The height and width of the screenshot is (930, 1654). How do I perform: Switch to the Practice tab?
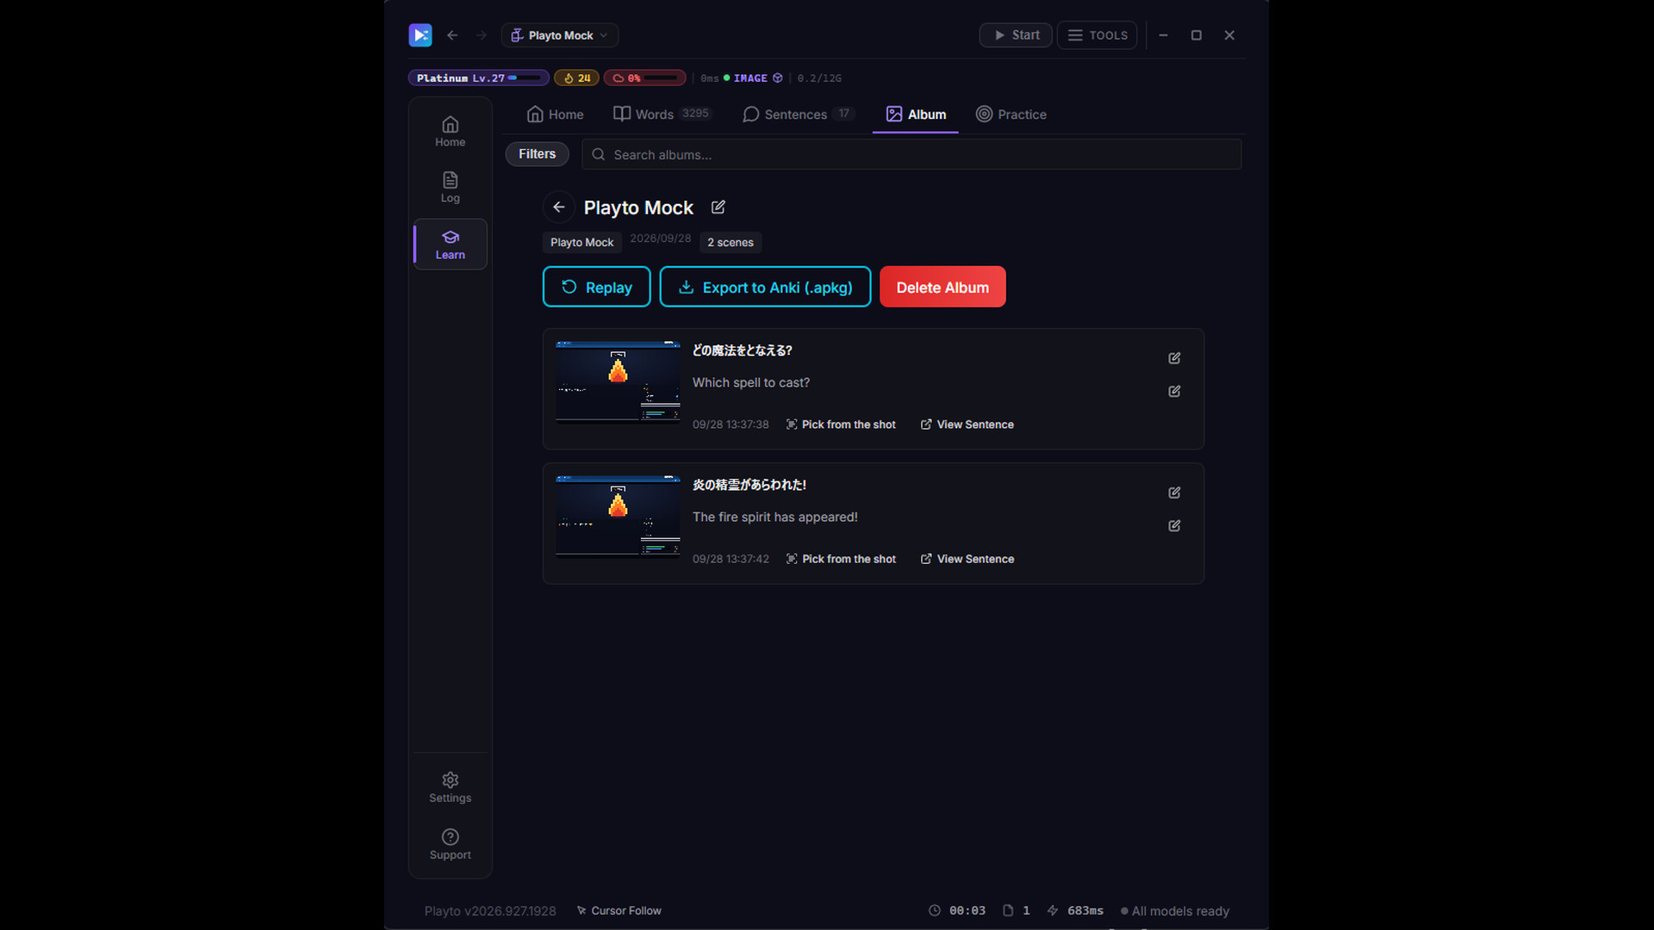click(1010, 115)
